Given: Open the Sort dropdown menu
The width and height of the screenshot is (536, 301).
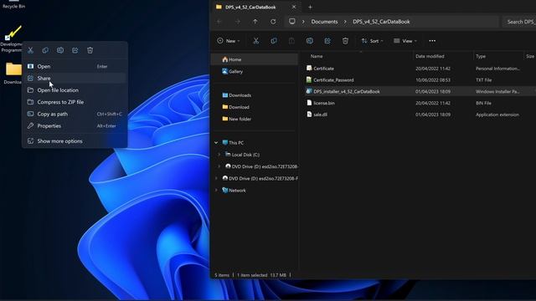Looking at the screenshot, I should pyautogui.click(x=372, y=41).
